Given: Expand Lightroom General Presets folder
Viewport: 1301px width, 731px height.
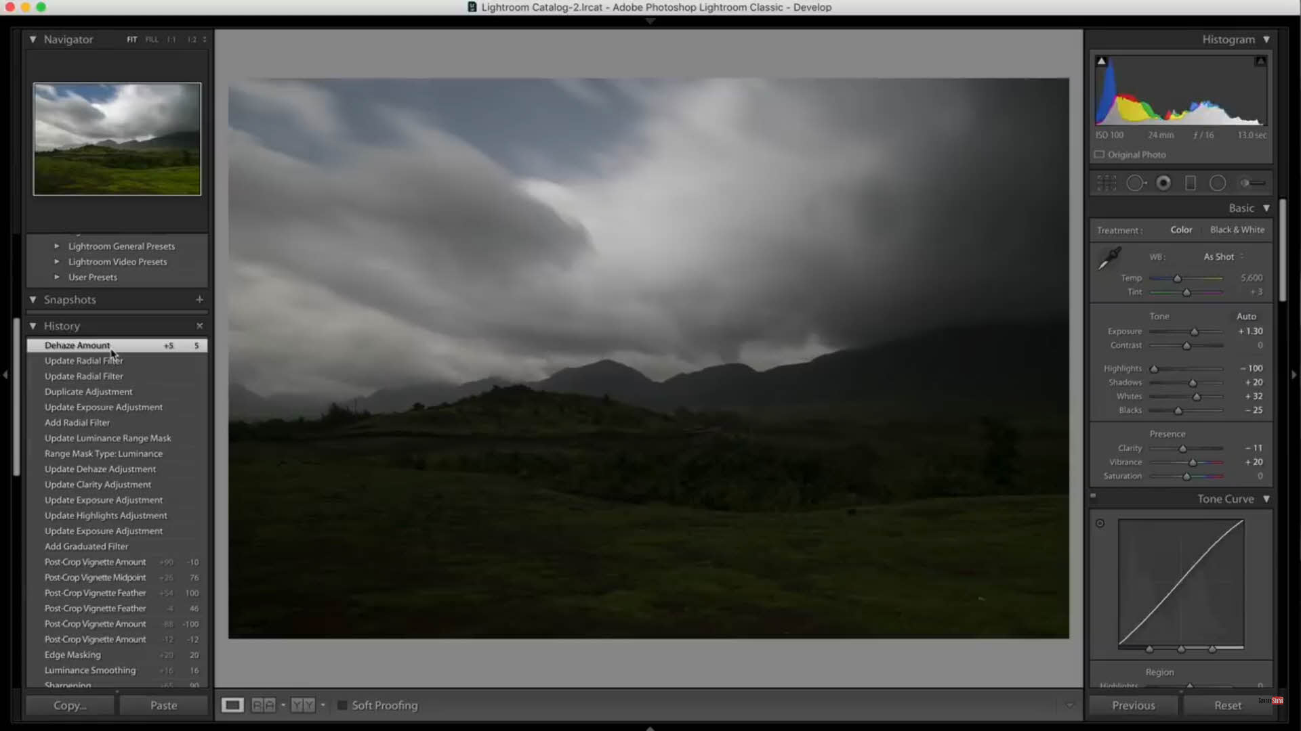Looking at the screenshot, I should [x=57, y=246].
